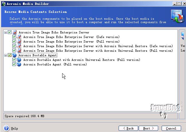Screen dimensions: 186x132
Task: Minimize the Acronis Media Builder window
Action: pos(175,4)
